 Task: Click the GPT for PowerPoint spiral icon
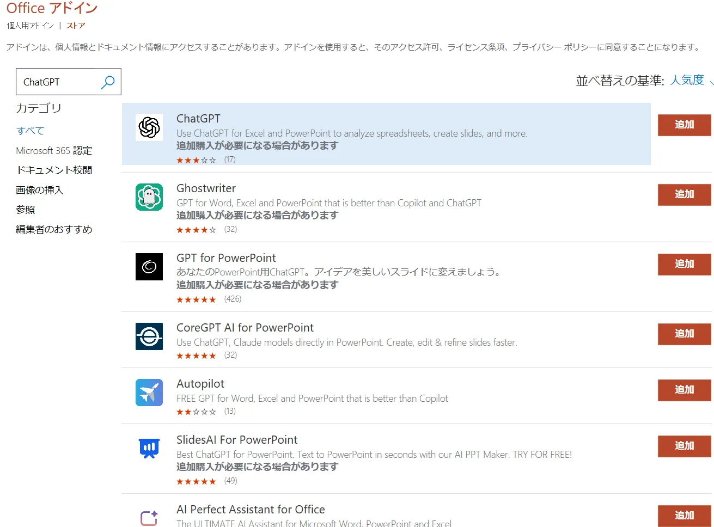(x=149, y=267)
